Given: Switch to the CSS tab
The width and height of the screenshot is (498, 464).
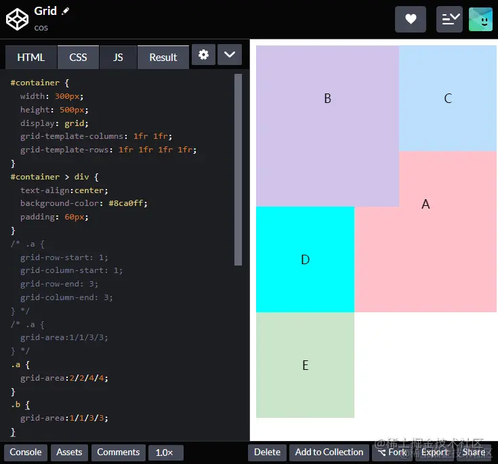Looking at the screenshot, I should click(78, 57).
